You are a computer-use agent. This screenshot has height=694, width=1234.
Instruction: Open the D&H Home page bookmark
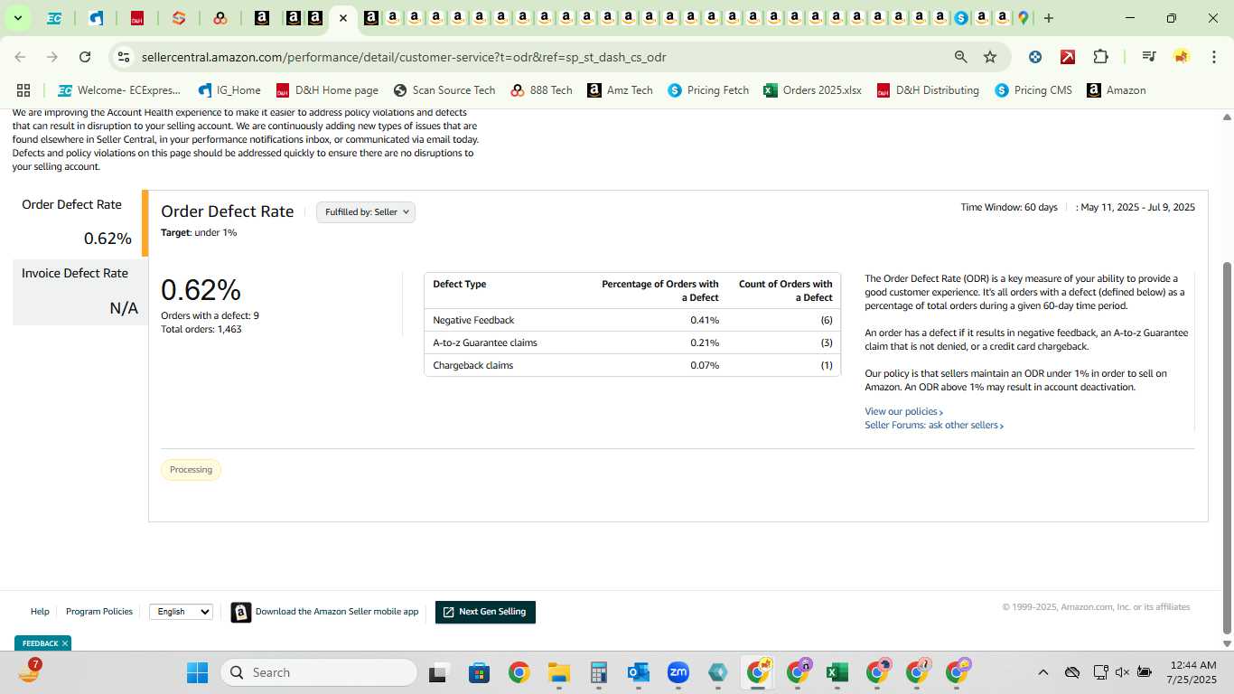click(327, 90)
